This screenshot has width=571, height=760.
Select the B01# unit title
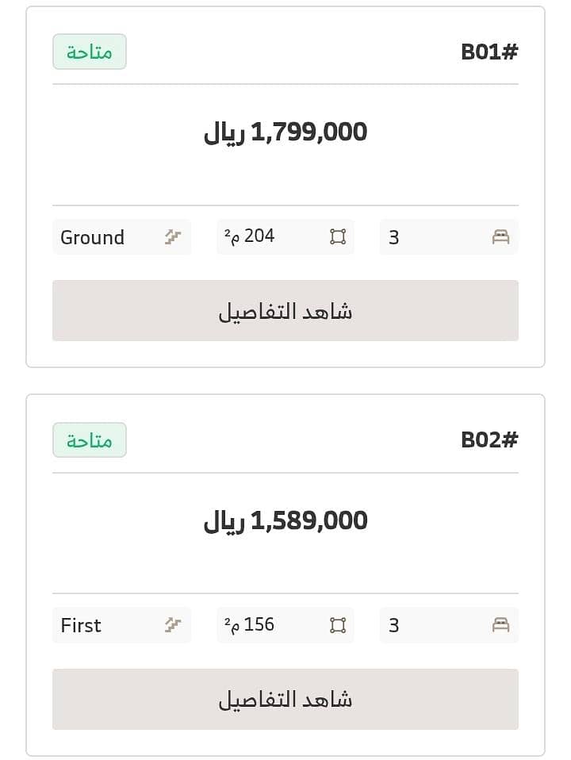coord(489,52)
